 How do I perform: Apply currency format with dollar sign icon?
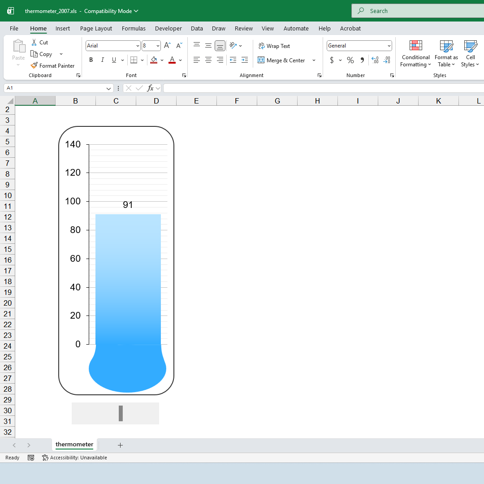click(x=332, y=60)
